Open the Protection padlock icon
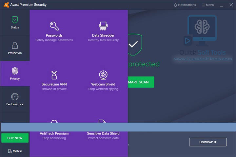This screenshot has height=157, width=236. point(15,45)
